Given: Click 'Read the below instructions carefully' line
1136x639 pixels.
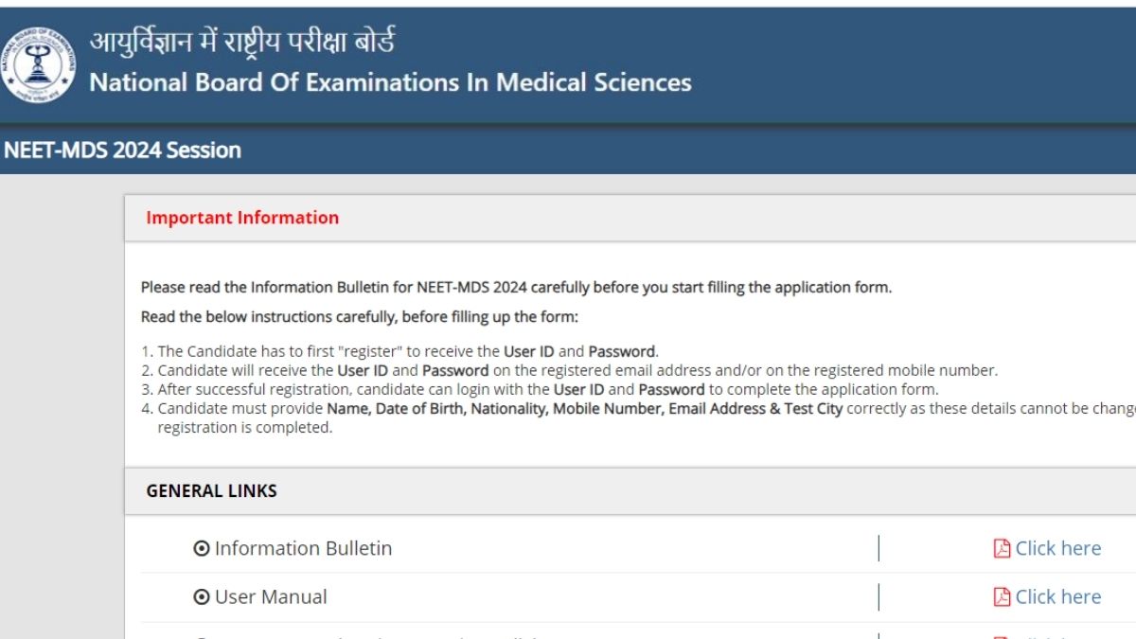Looking at the screenshot, I should [x=359, y=316].
